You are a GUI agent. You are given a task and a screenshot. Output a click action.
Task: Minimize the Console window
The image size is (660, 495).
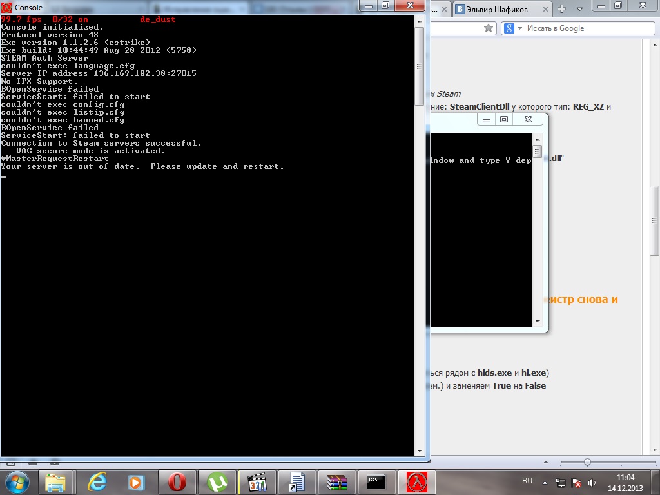(x=369, y=5)
